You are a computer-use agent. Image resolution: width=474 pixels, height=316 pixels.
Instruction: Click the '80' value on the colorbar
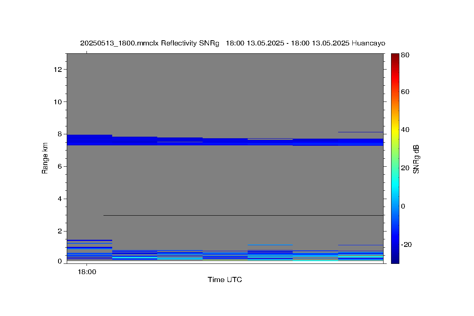pyautogui.click(x=405, y=55)
